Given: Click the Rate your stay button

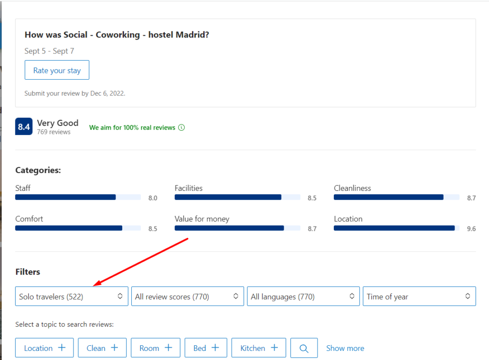Looking at the screenshot, I should click(57, 70).
